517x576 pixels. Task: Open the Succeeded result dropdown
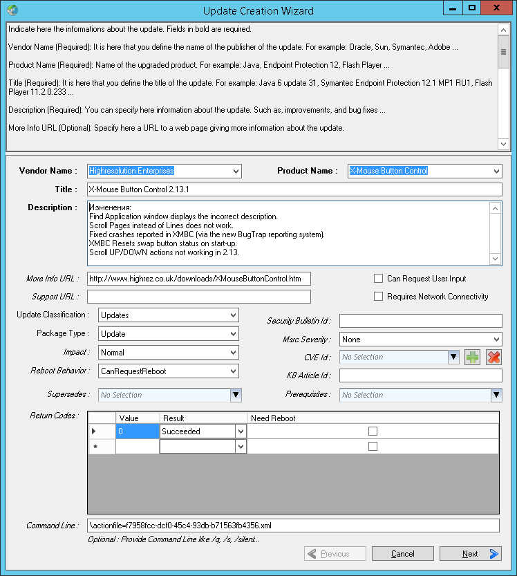241,431
